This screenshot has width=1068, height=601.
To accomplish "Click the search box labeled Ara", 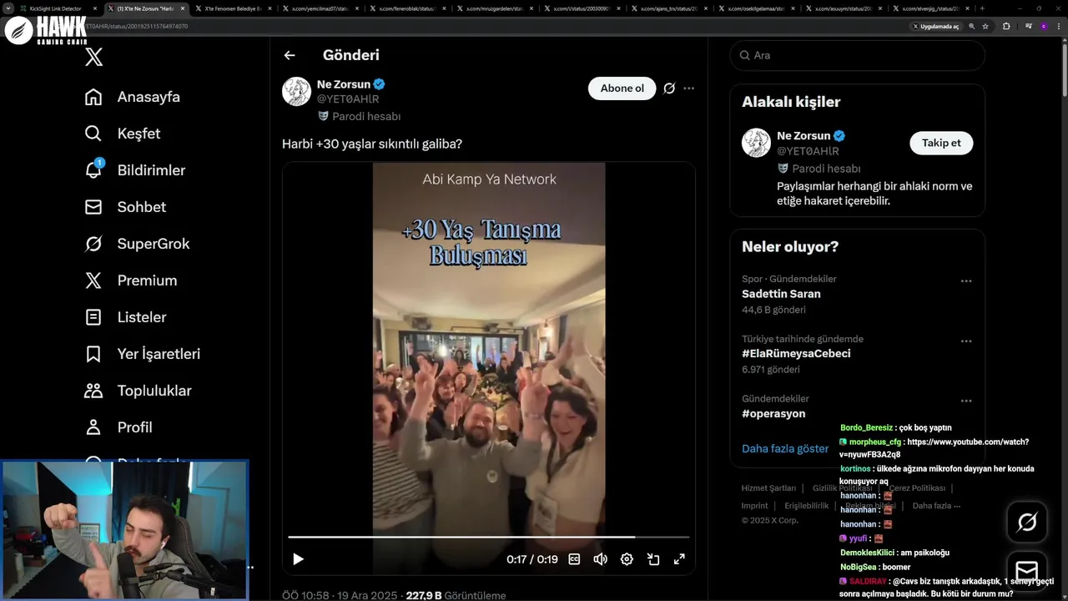I will [x=857, y=55].
